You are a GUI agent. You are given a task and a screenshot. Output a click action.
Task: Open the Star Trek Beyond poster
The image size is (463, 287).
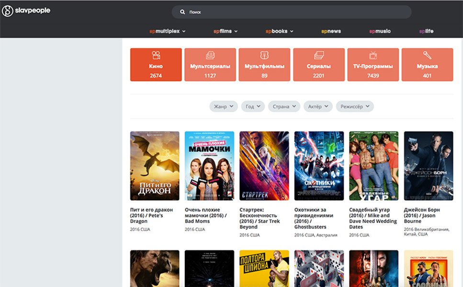(264, 166)
